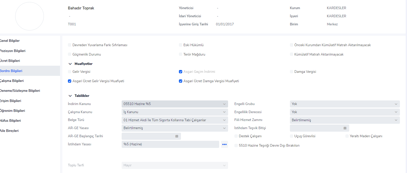Uncheck Asgari Ücret Damga Vergisi Muafiyeti
This screenshot has height=173, width=407.
[x=180, y=81]
